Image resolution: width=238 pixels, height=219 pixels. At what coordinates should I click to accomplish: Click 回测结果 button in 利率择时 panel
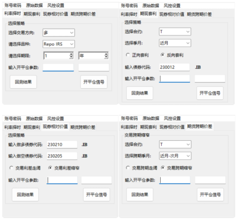coord(23,82)
